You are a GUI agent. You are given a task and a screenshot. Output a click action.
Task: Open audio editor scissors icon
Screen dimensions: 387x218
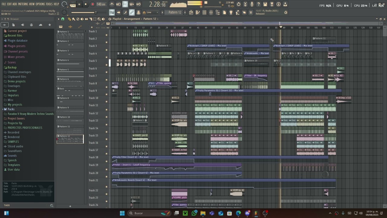coord(245,4)
